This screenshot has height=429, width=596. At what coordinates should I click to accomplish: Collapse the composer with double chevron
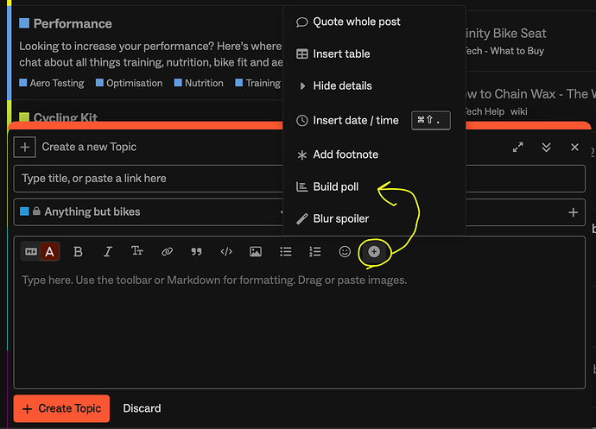point(546,148)
